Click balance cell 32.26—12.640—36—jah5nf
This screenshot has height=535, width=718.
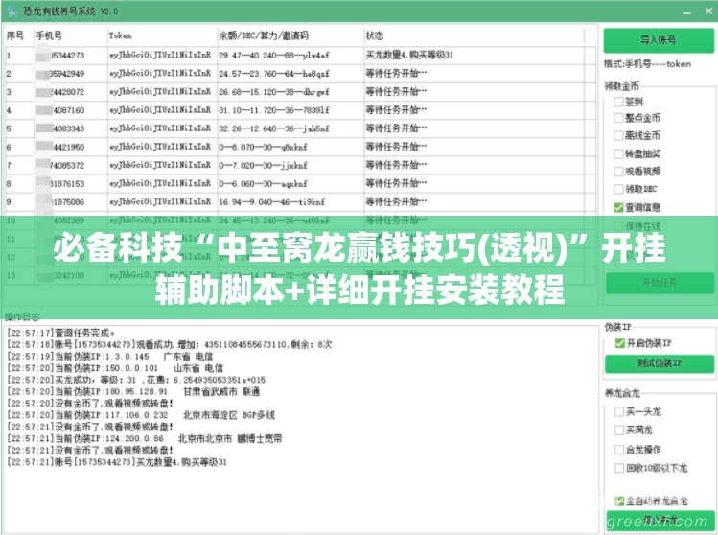click(274, 128)
